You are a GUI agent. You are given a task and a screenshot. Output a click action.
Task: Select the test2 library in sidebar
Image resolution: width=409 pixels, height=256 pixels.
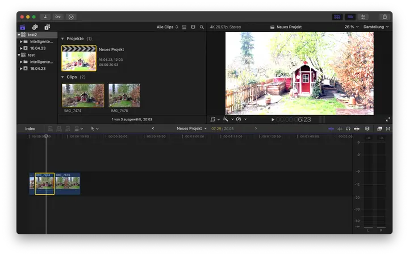[32, 35]
